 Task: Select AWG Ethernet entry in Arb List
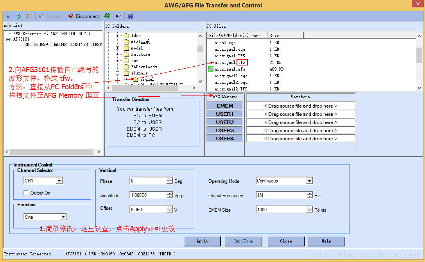pyautogui.click(x=52, y=34)
